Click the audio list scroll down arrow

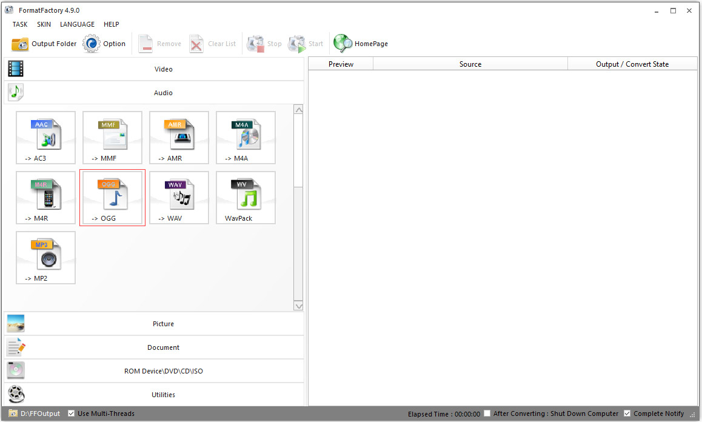pos(299,306)
